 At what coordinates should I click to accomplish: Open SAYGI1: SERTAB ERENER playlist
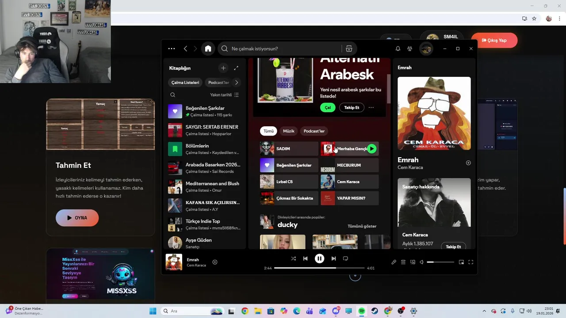(x=205, y=130)
